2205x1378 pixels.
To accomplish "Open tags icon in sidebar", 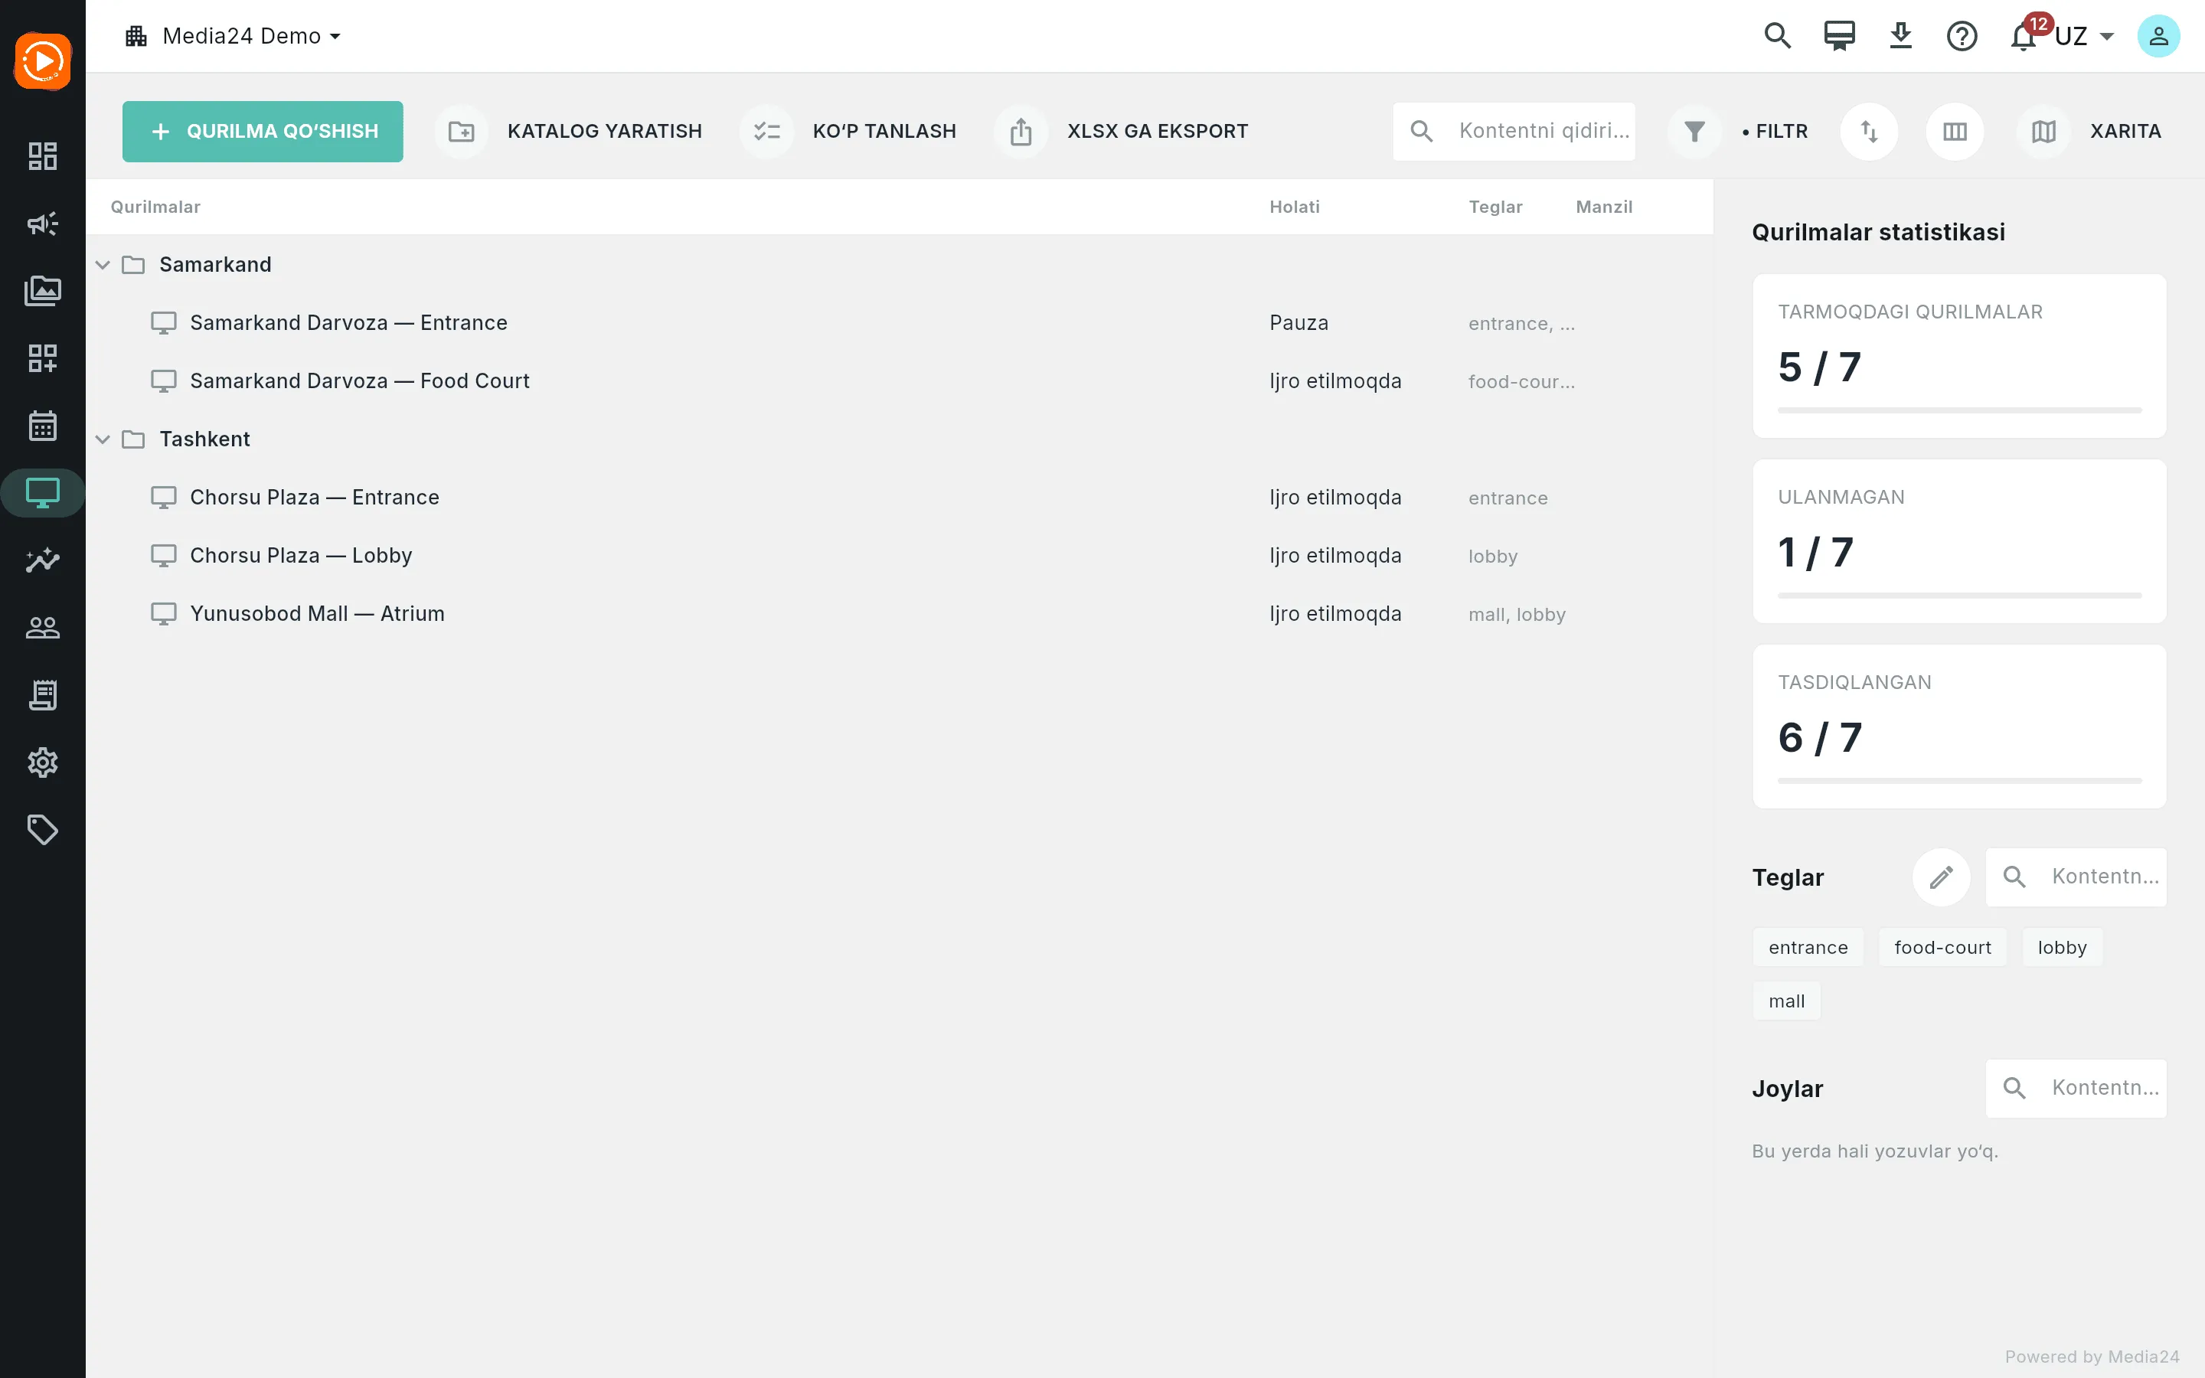I will [43, 829].
